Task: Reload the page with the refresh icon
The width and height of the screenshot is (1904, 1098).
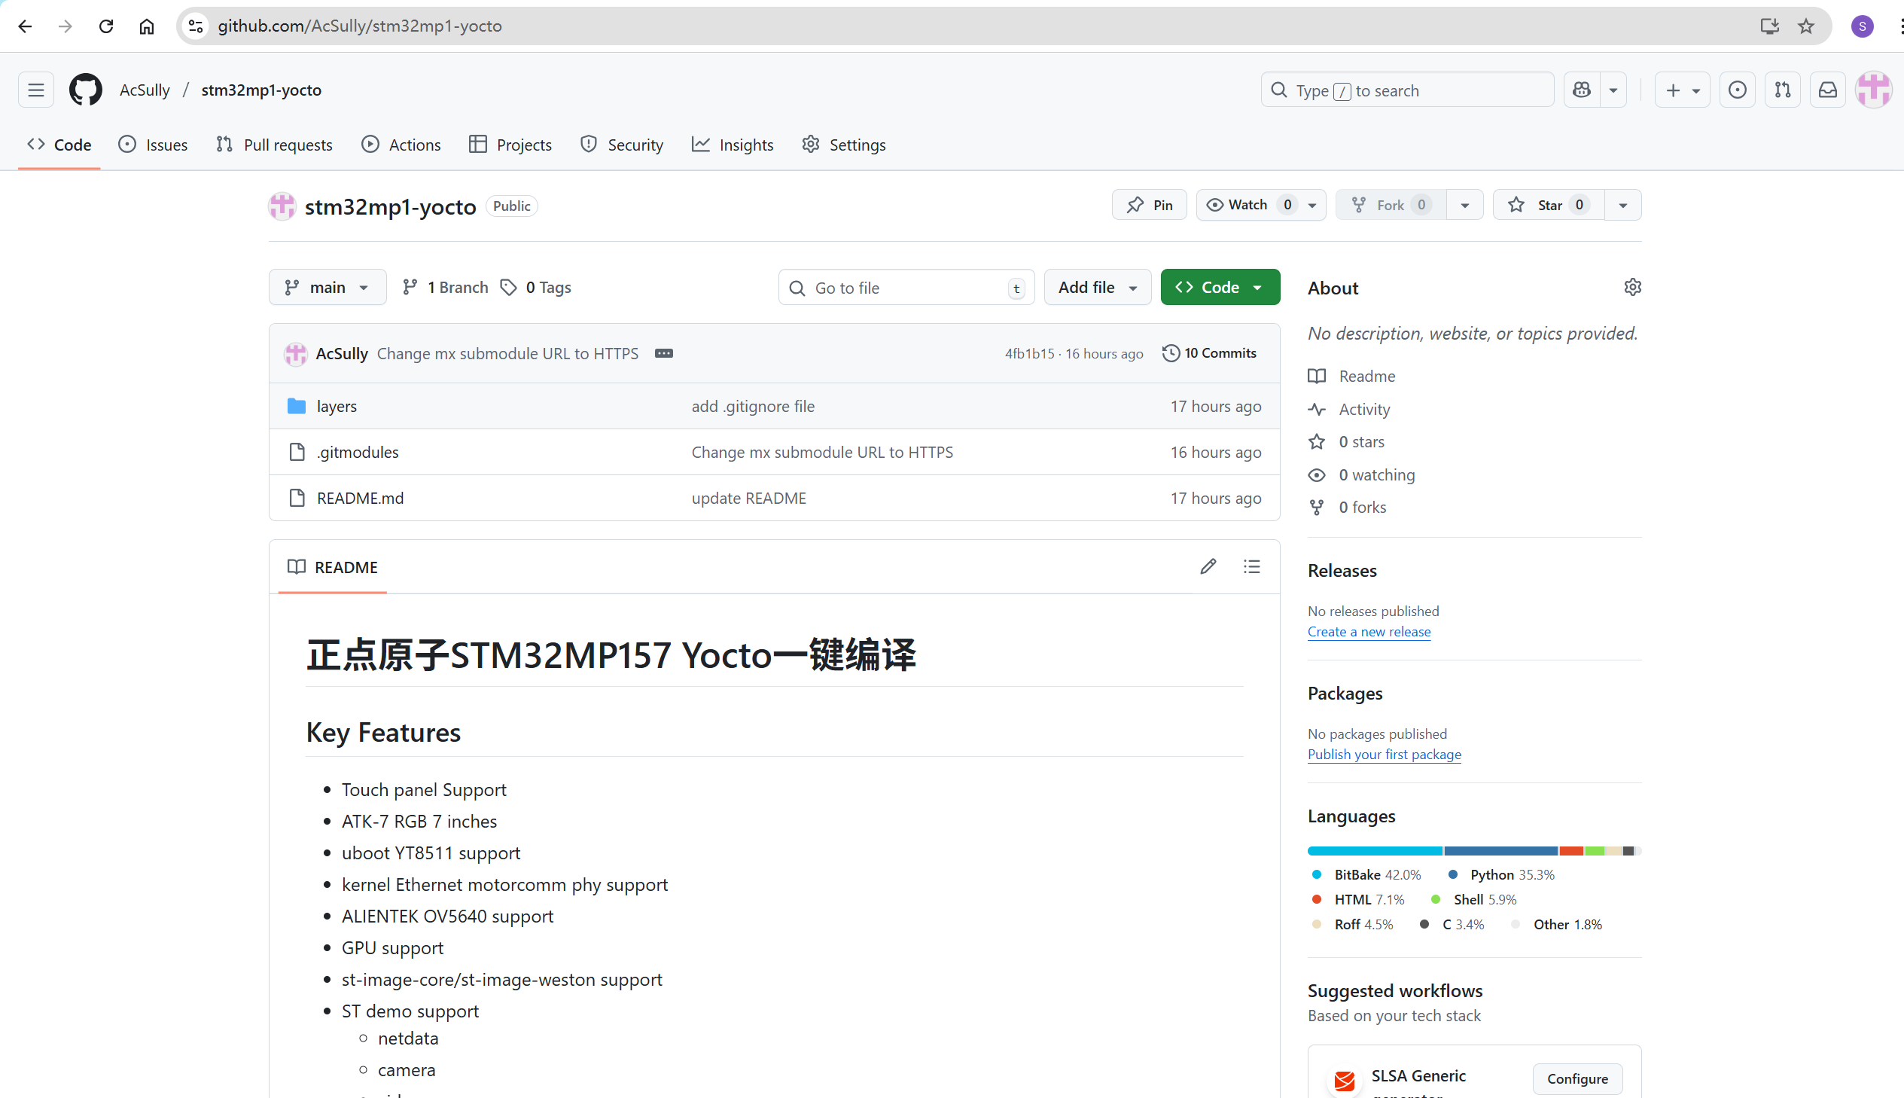Action: (x=106, y=26)
